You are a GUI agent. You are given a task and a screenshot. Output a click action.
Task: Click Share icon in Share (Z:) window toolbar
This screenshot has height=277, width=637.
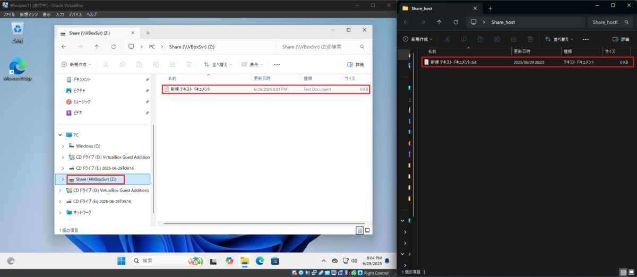[173, 64]
